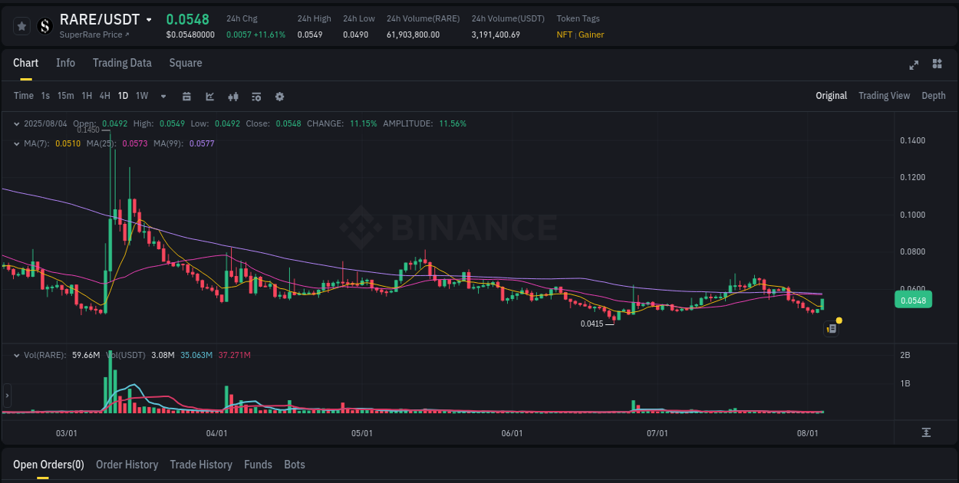Open chart settings via the gear icon
The image size is (959, 483).
point(279,97)
